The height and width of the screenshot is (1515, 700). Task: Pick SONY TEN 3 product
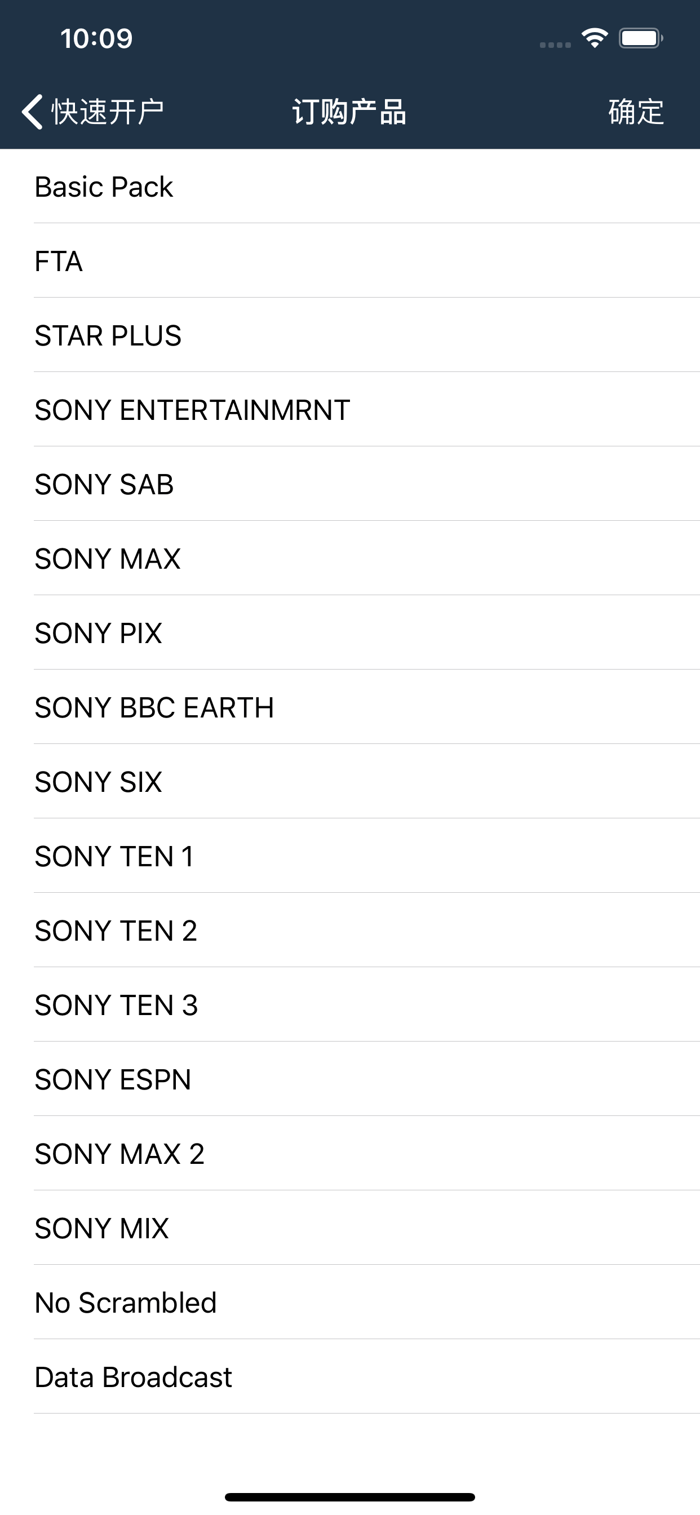pyautogui.click(x=350, y=1004)
